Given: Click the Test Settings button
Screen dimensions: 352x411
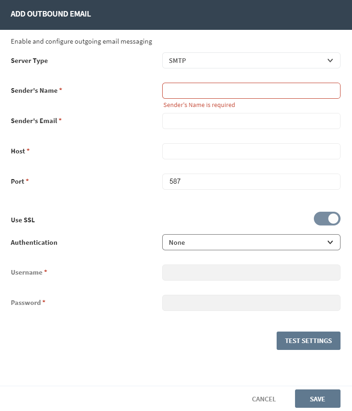Looking at the screenshot, I should tap(308, 341).
